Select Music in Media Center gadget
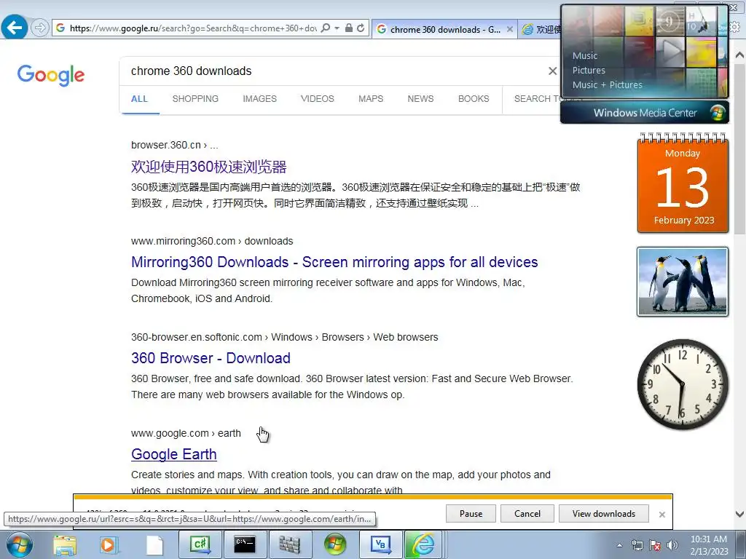This screenshot has width=746, height=559. [x=585, y=55]
